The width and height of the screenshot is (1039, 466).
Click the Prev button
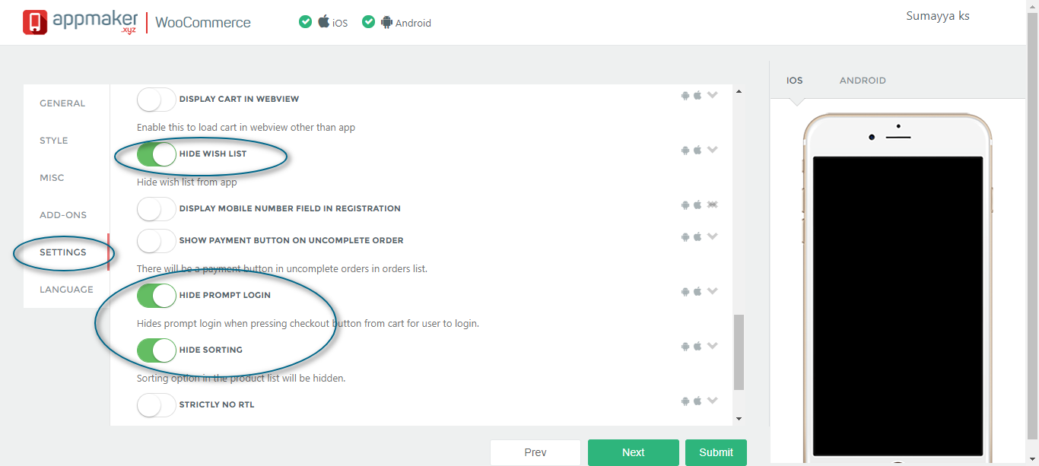coord(535,452)
